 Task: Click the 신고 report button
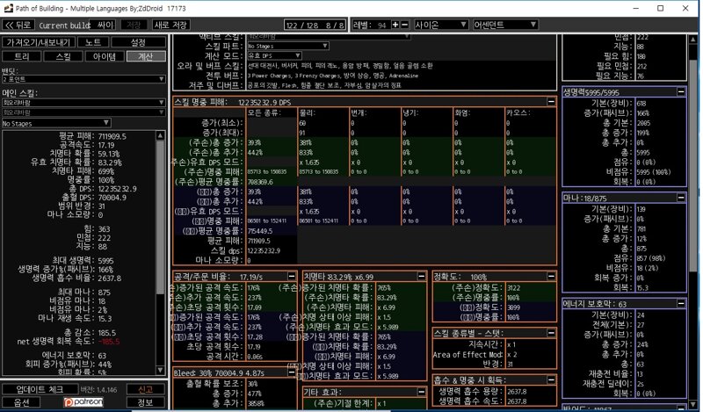point(145,389)
